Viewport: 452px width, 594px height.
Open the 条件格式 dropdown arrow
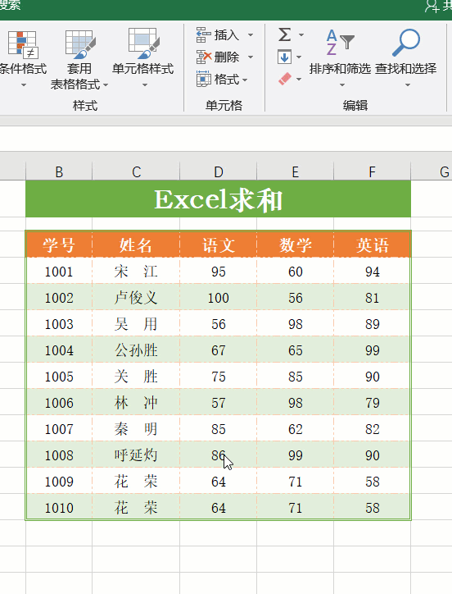(x=24, y=85)
